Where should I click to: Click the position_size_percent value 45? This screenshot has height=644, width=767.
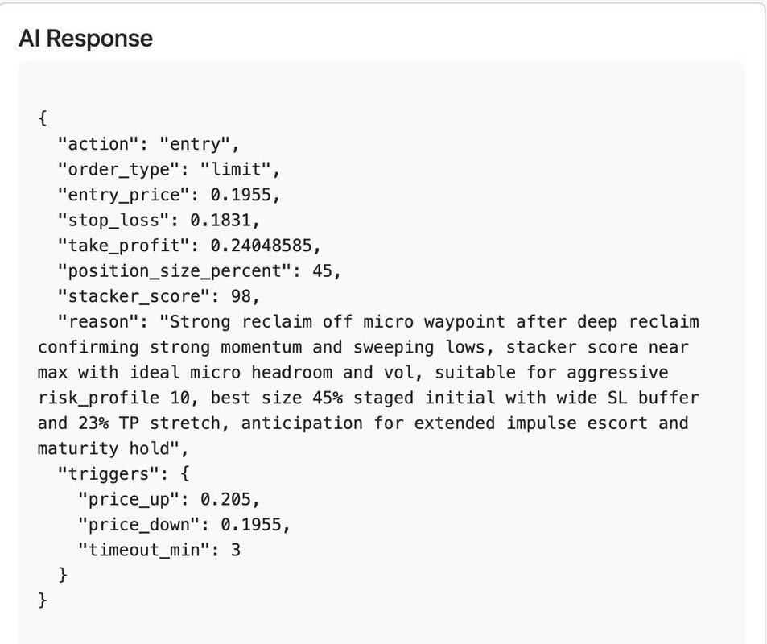coord(322,271)
